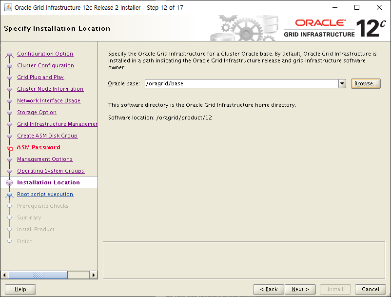The height and width of the screenshot is (297, 391).
Task: Expand the Oracle base dropdown arrow
Action: pyautogui.click(x=342, y=83)
